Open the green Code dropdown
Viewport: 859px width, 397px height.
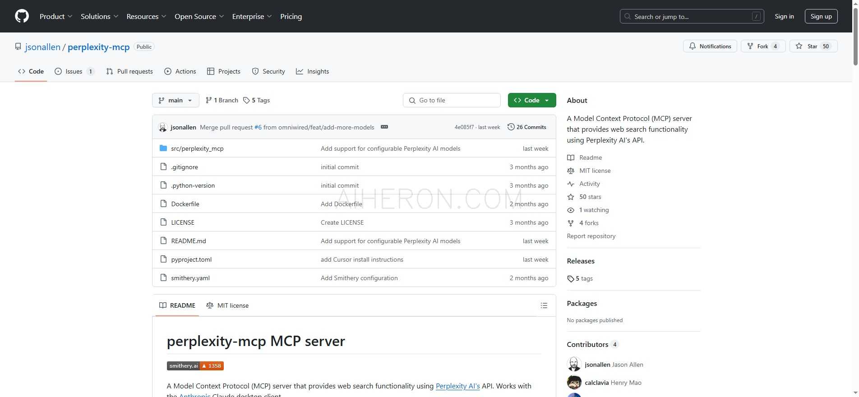[532, 100]
